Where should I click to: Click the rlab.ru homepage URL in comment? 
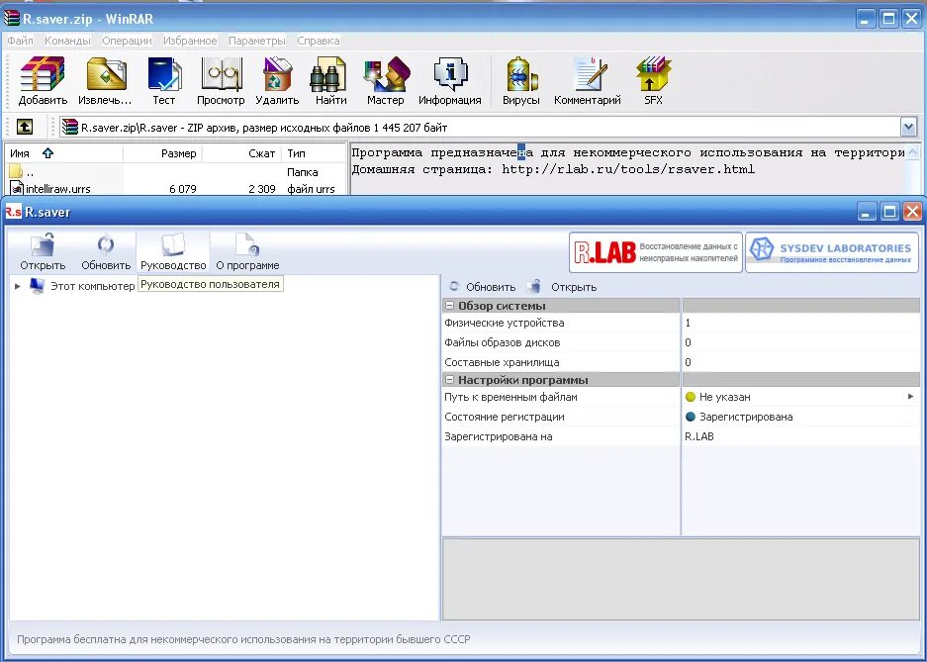click(x=628, y=169)
